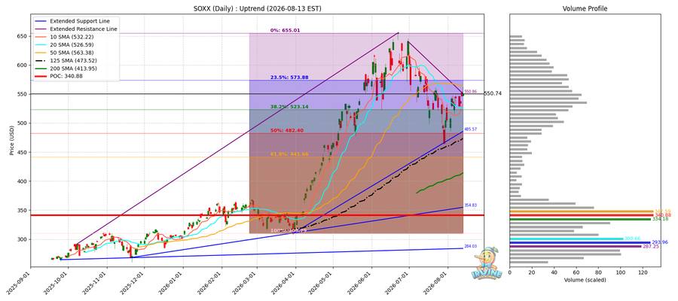678x301 pixels.
Task: Click the 2025-10-01 date tick
Action: click(x=58, y=282)
